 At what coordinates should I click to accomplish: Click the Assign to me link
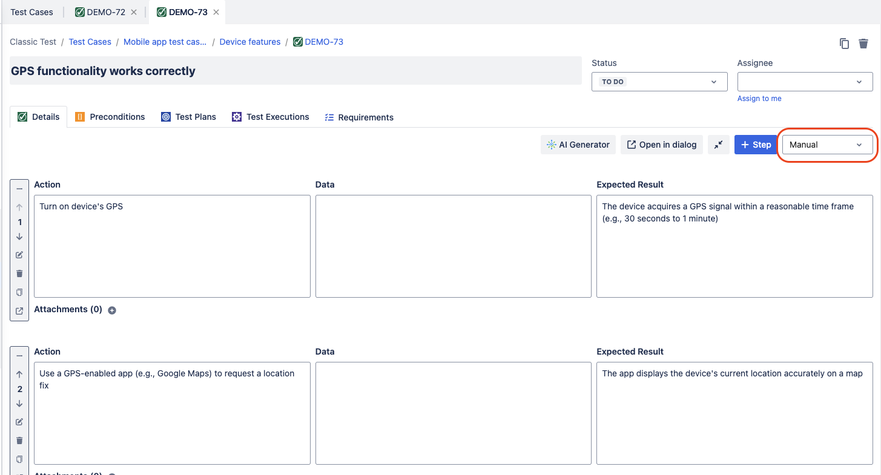click(x=759, y=99)
